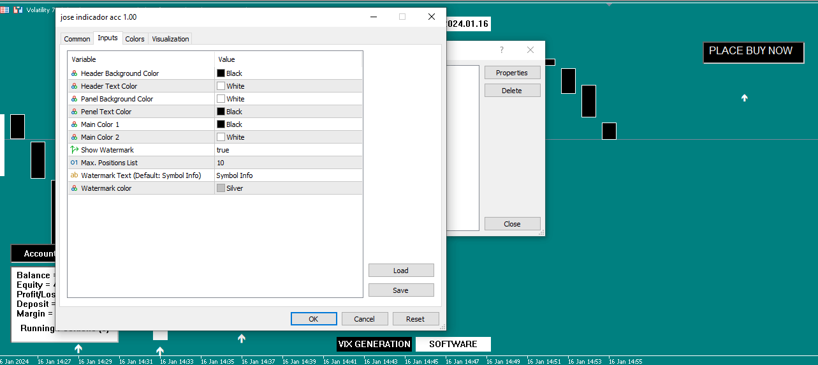The height and width of the screenshot is (365, 818).
Task: Go to the Visualization tab
Action: tap(170, 39)
